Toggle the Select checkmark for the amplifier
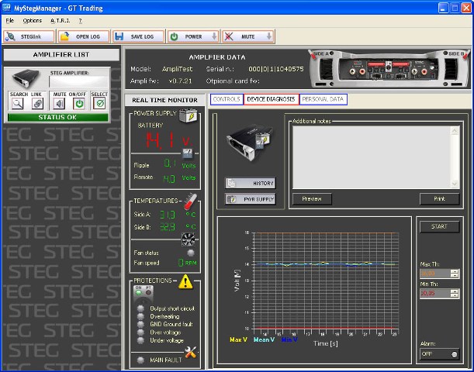The width and height of the screenshot is (474, 372). [x=99, y=105]
